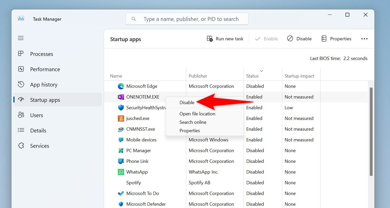
Task: Click the Microsoft Edge app icon
Action: (x=121, y=86)
